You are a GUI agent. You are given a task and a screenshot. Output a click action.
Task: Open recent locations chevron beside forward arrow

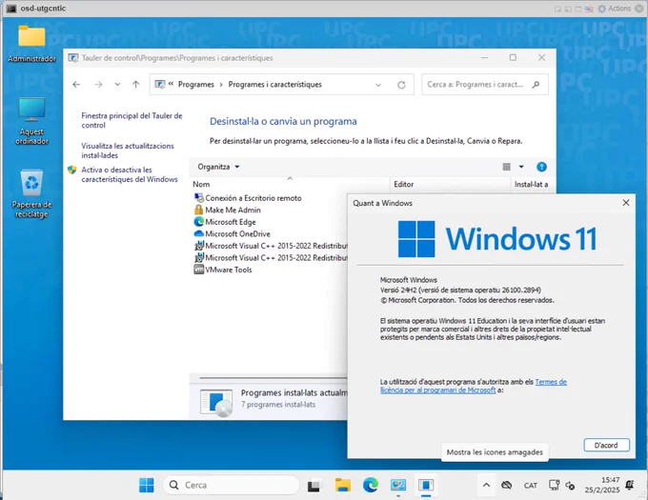(117, 85)
